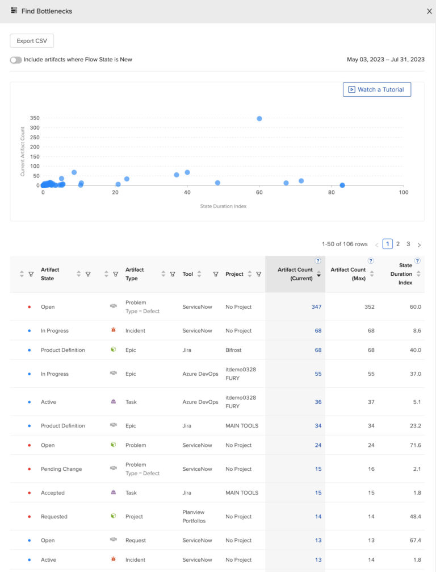Click the filter icon beside the Tool header

(216, 274)
